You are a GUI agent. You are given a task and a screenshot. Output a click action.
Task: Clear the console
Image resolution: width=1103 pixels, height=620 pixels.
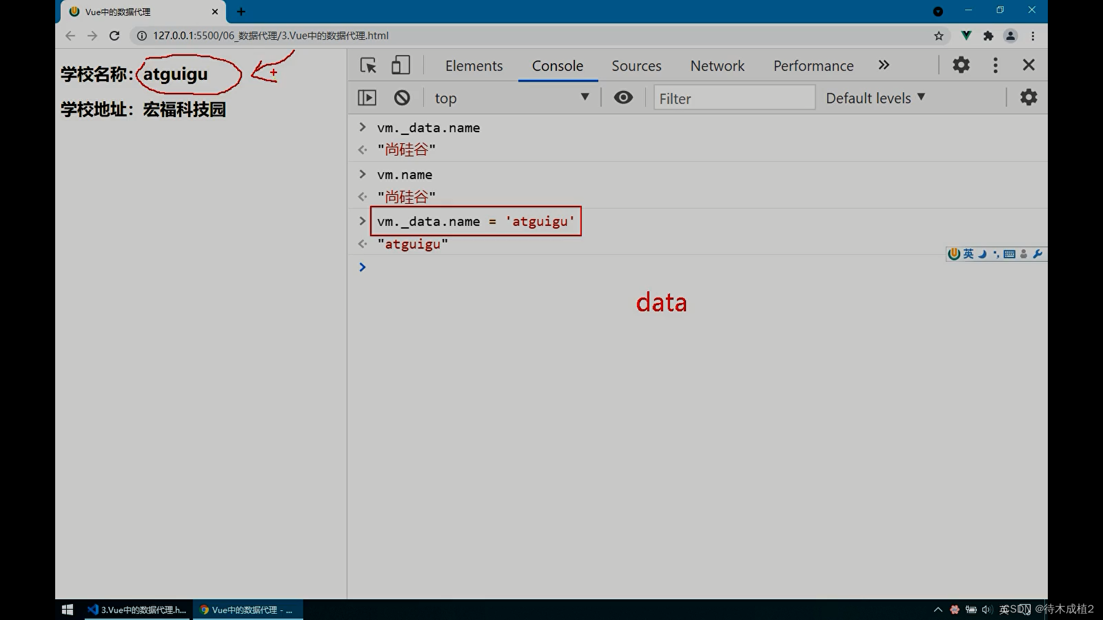pos(402,98)
